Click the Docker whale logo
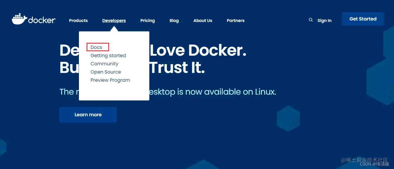The width and height of the screenshot is (394, 169). pyautogui.click(x=33, y=19)
